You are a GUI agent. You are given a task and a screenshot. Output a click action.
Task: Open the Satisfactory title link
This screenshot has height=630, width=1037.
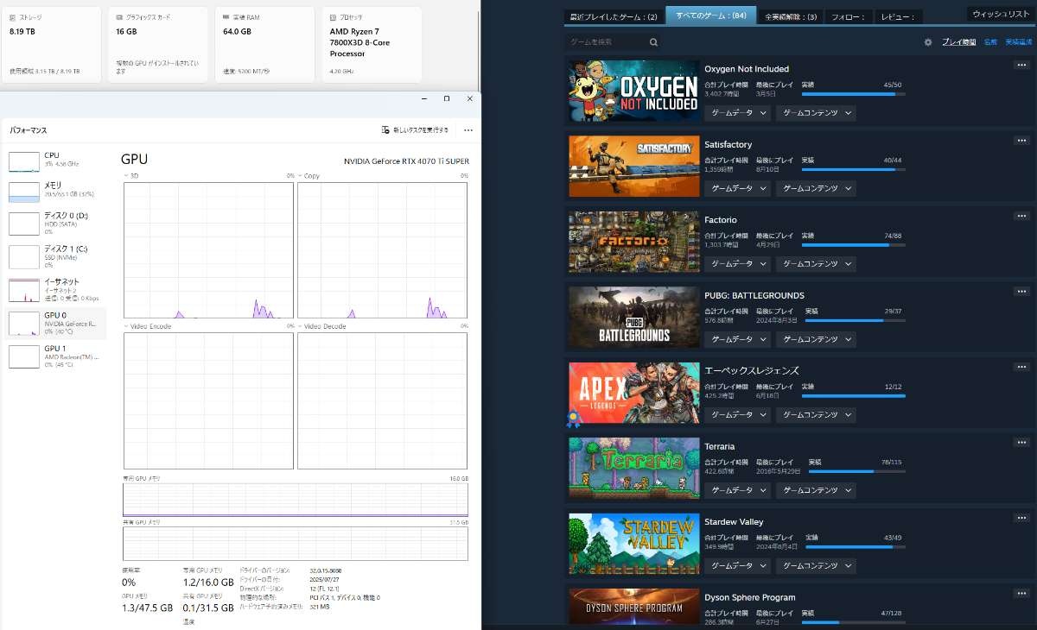click(728, 144)
